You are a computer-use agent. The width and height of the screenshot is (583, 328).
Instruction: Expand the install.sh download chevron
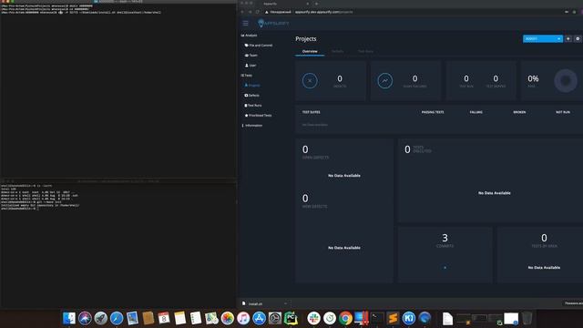tap(285, 303)
